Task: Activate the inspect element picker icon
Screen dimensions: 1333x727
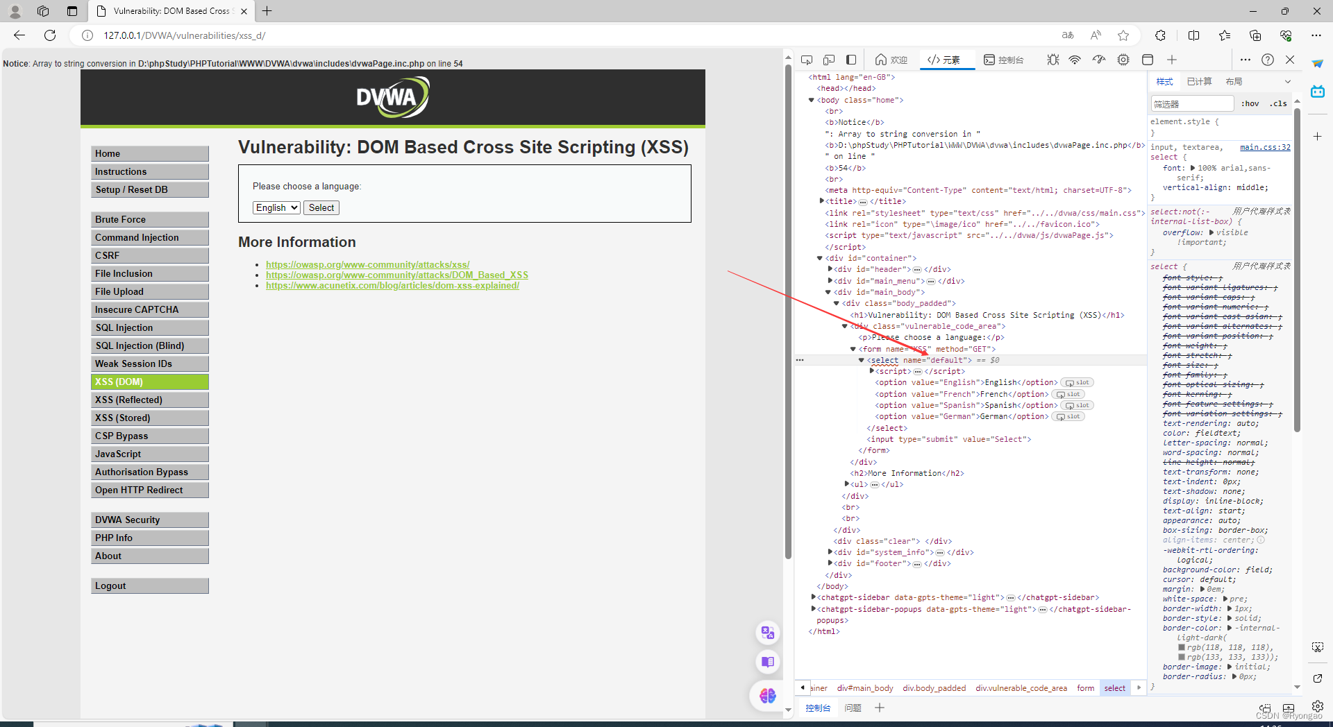Action: [x=807, y=60]
